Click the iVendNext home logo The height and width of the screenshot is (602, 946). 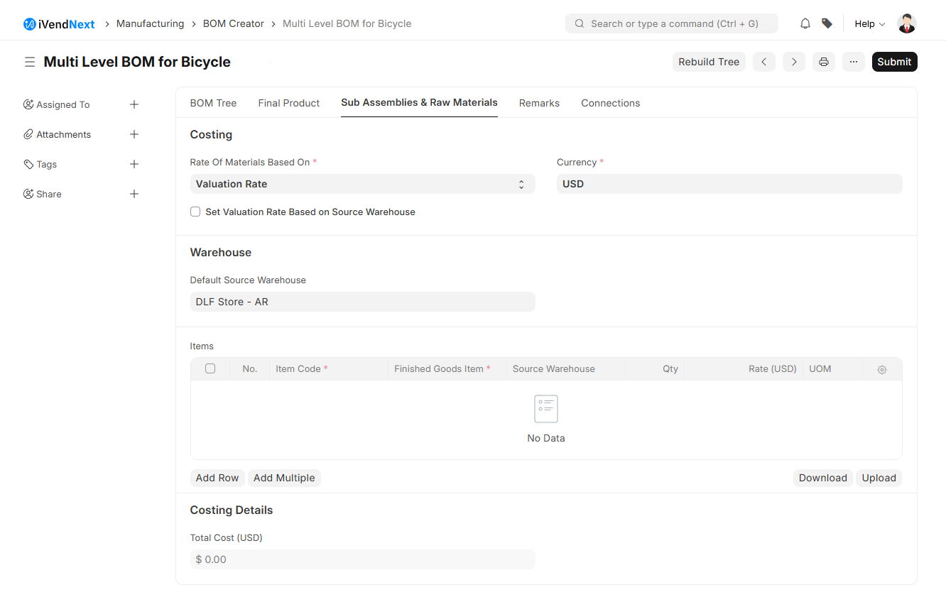[59, 23]
